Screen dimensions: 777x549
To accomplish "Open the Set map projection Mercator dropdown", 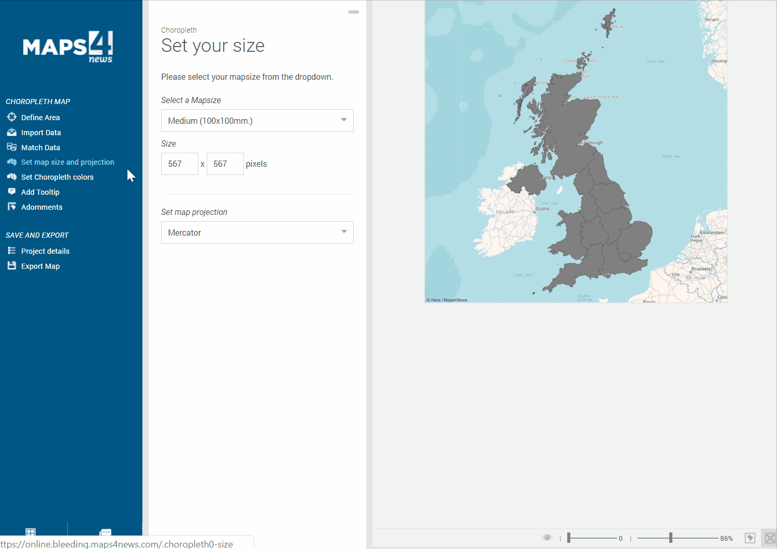I will point(257,233).
